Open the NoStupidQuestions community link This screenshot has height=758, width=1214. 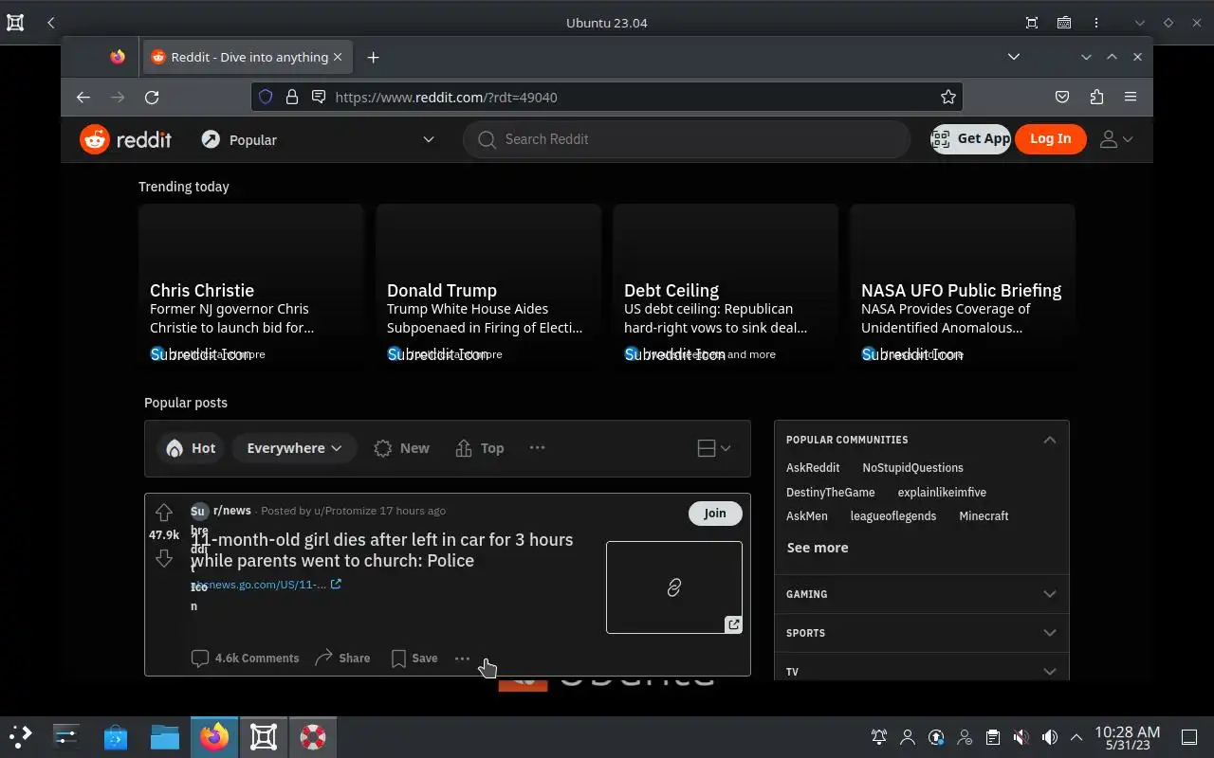[912, 468]
